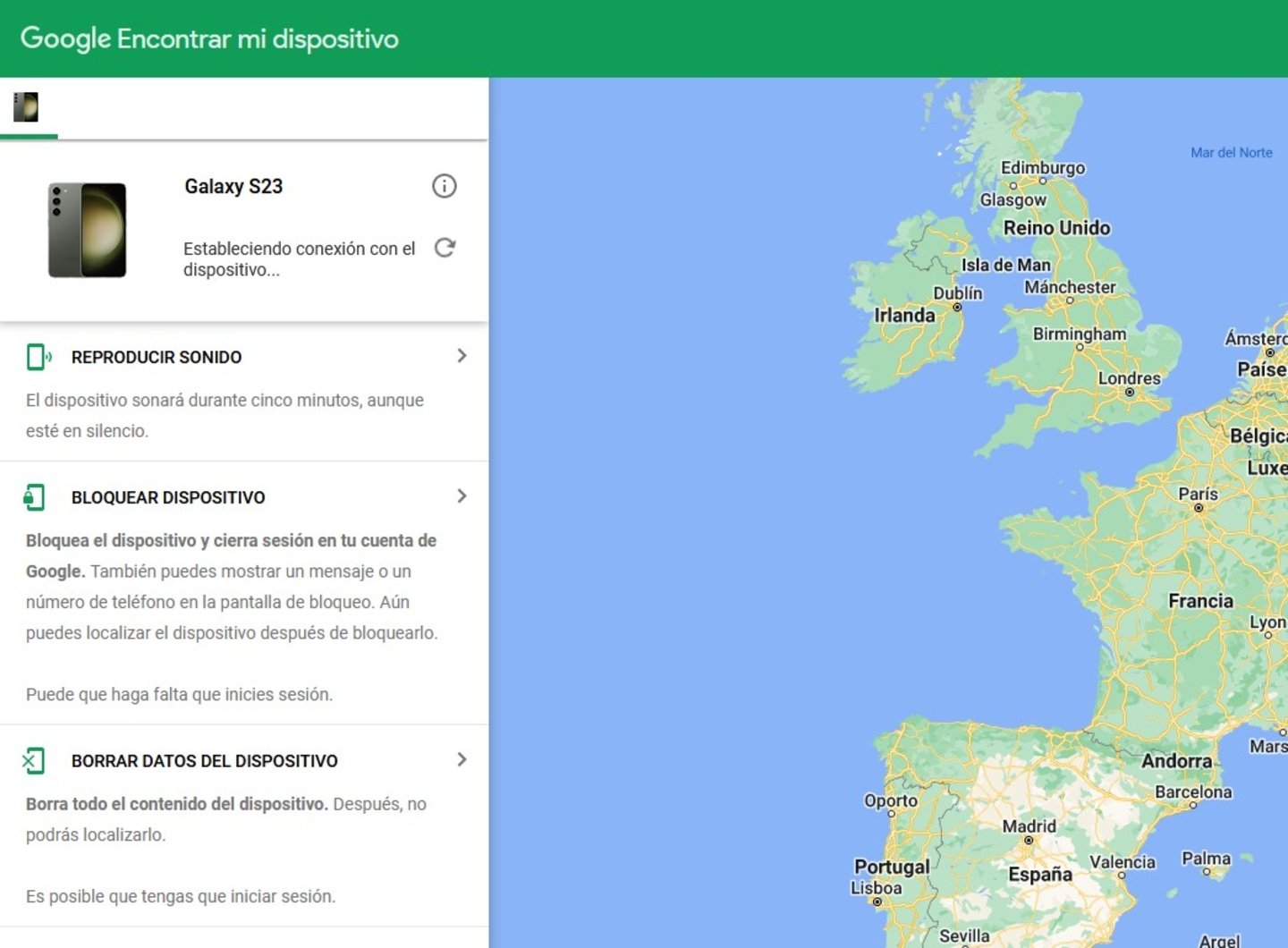Click the Madrid city marker on map
Image resolution: width=1288 pixels, height=948 pixels.
[1029, 841]
